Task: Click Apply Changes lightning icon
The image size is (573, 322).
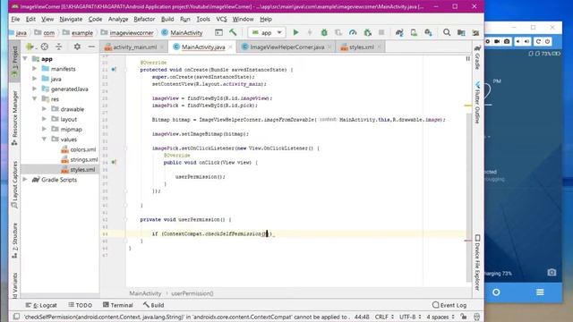Action: 310,32
